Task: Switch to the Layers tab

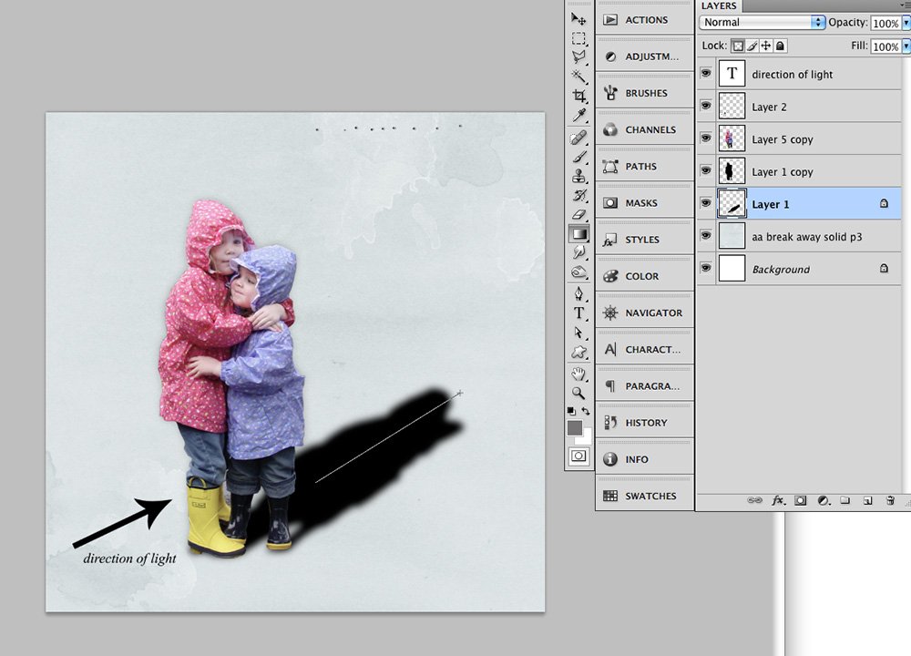Action: click(719, 5)
